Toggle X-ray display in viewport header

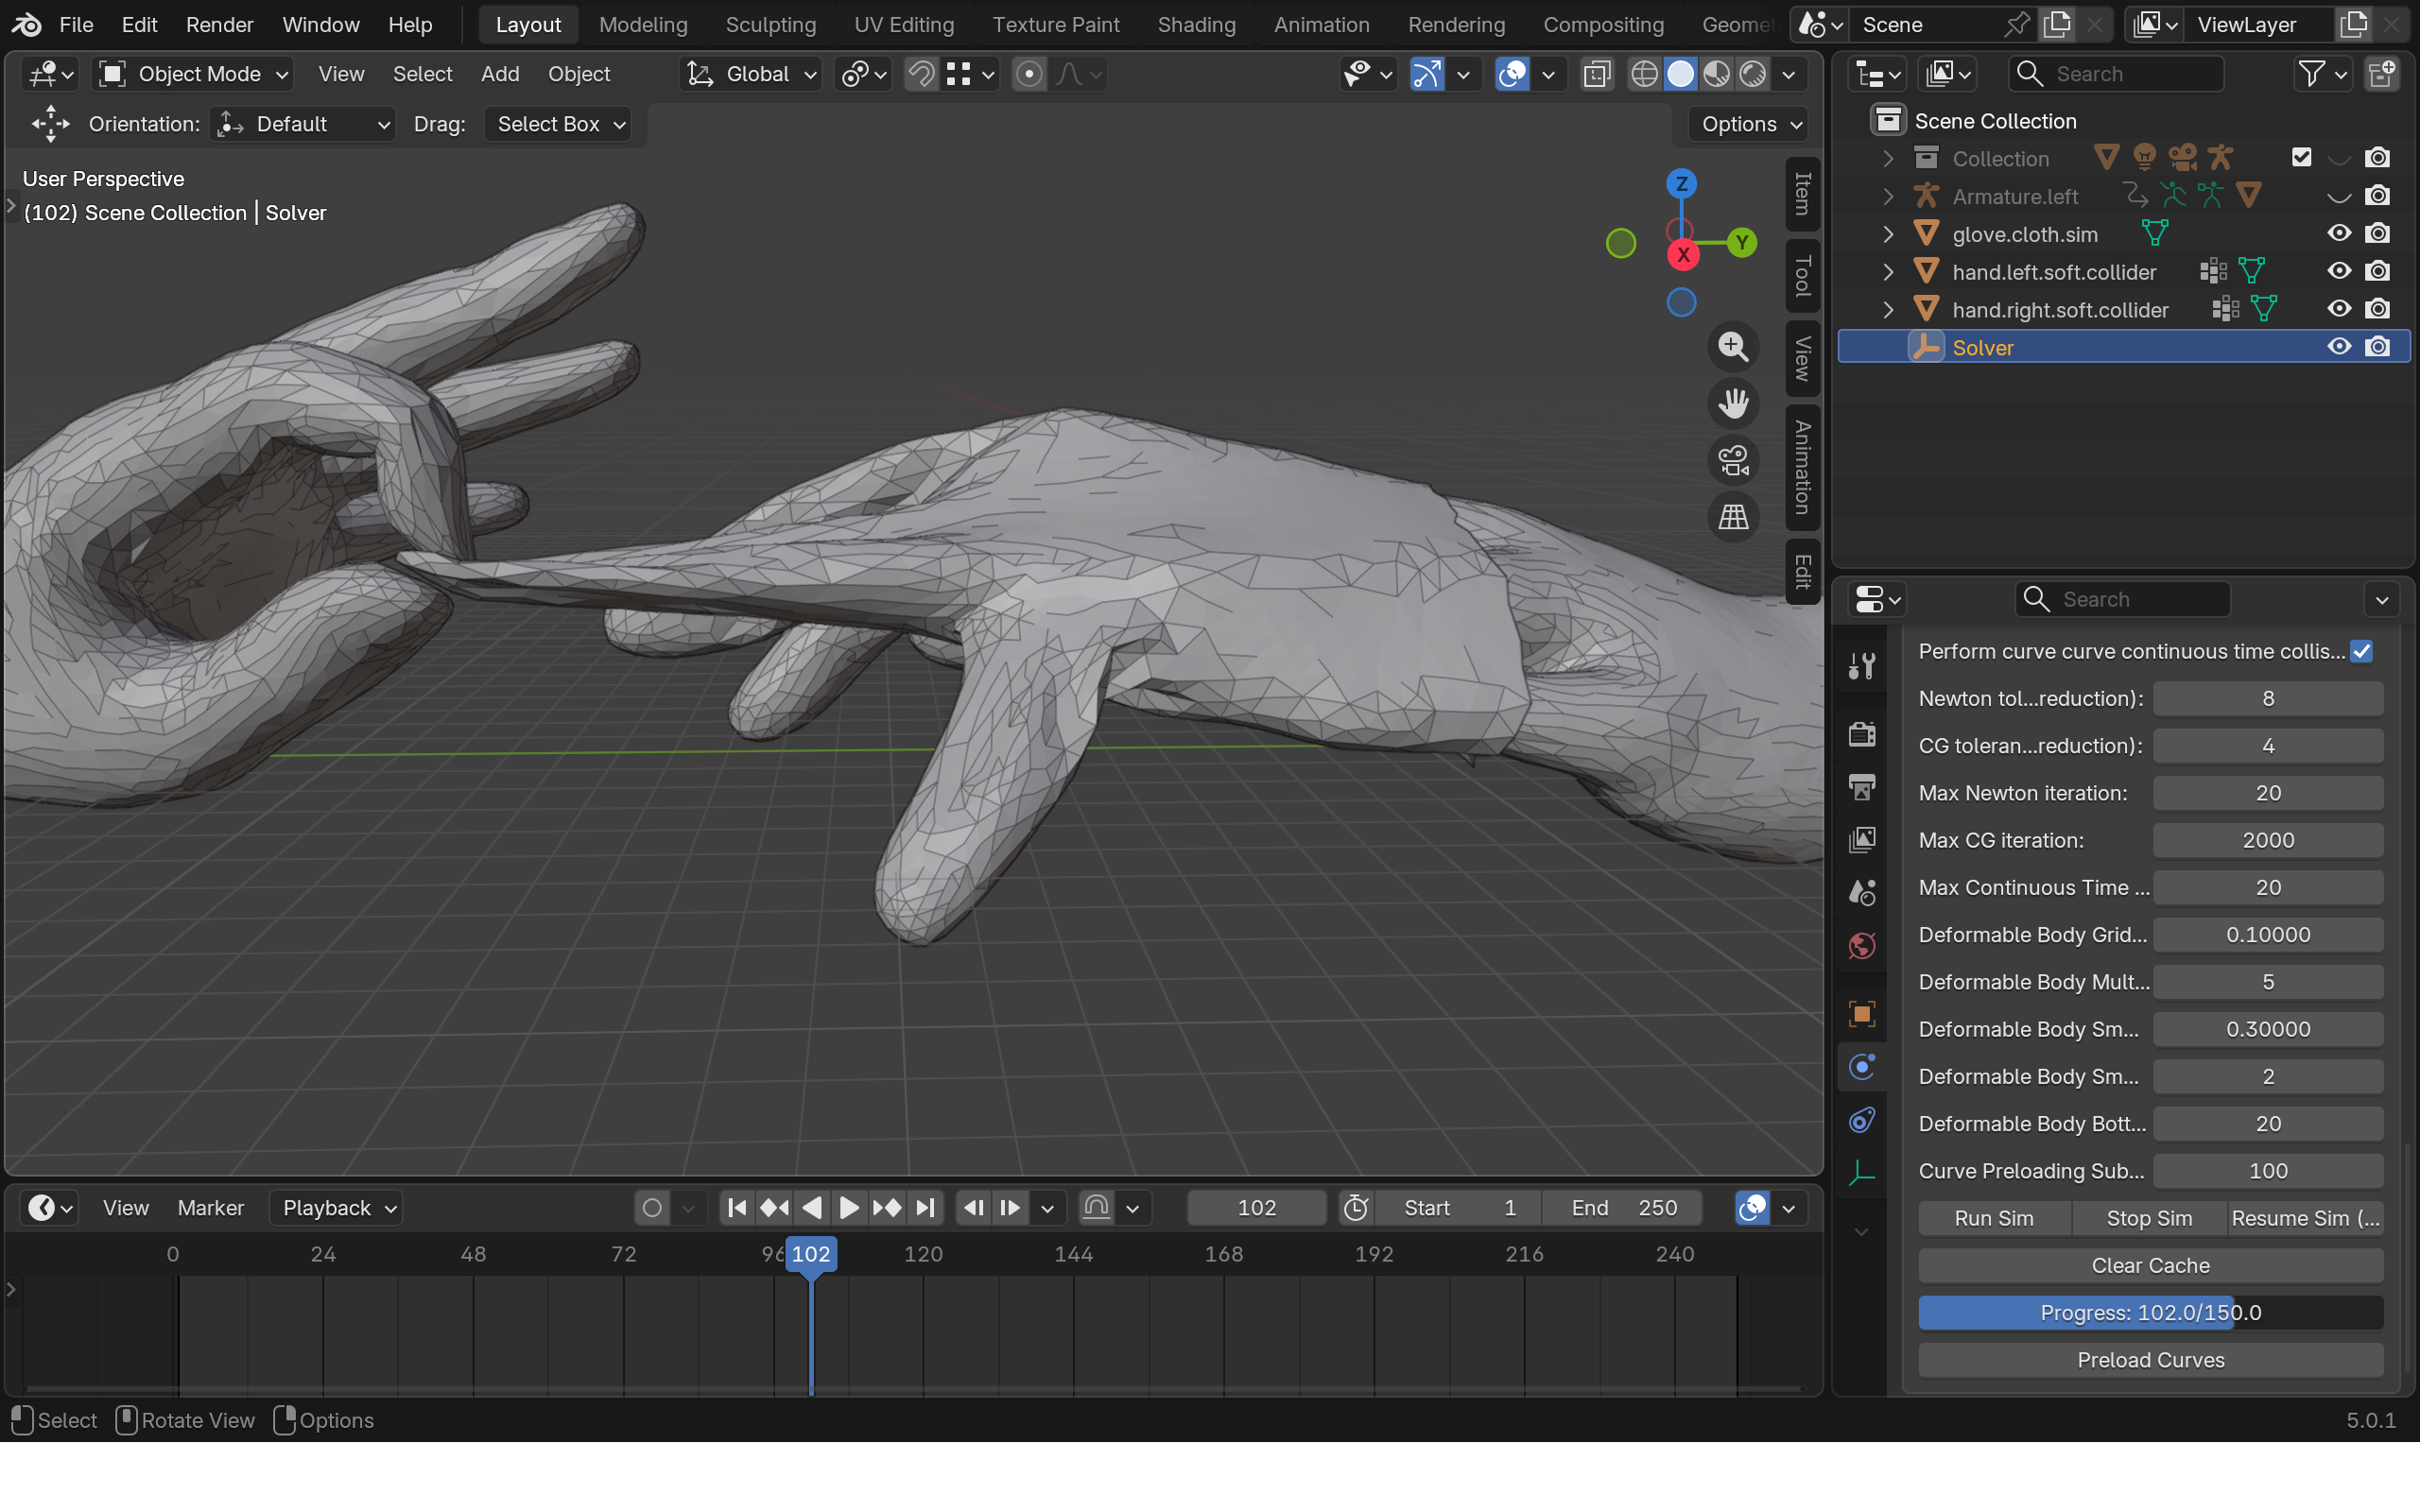pyautogui.click(x=1597, y=74)
